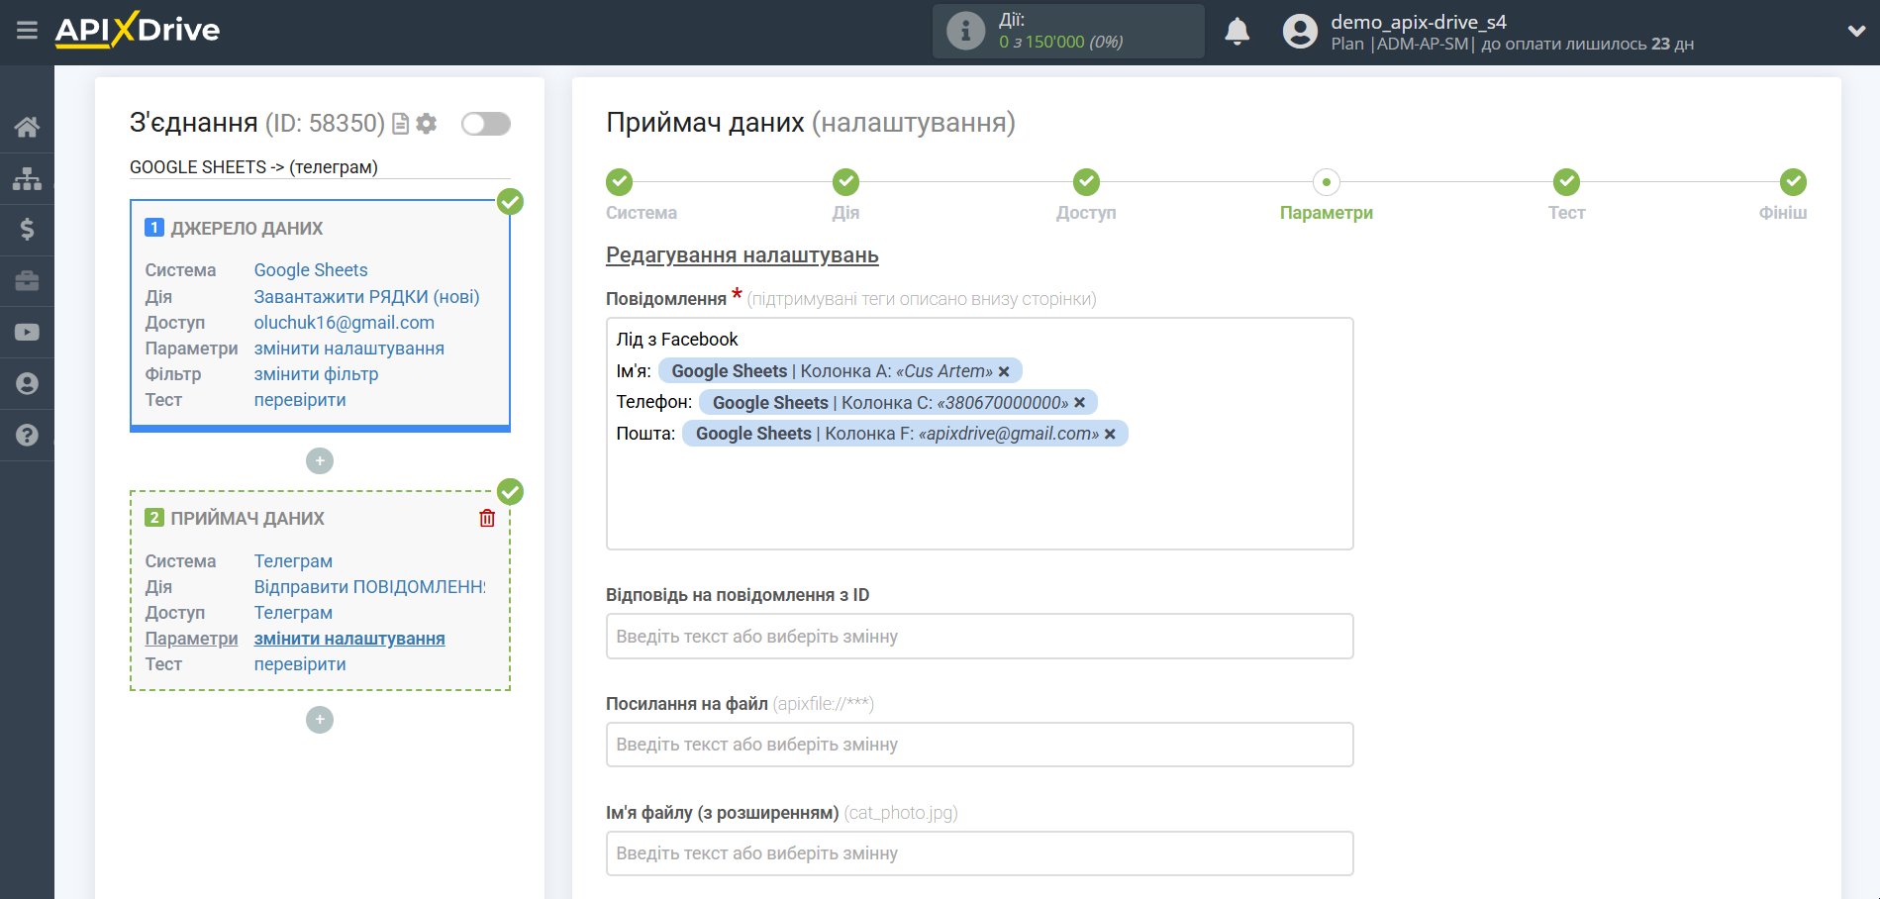Add a step between source and receiver blocks
This screenshot has width=1880, height=899.
(x=320, y=461)
